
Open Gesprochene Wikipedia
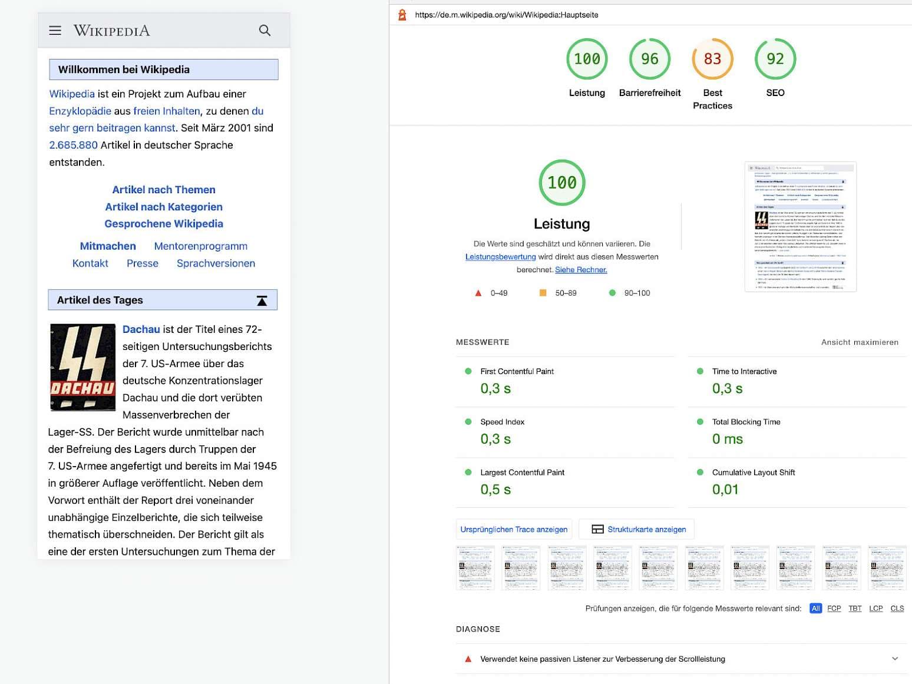[164, 224]
